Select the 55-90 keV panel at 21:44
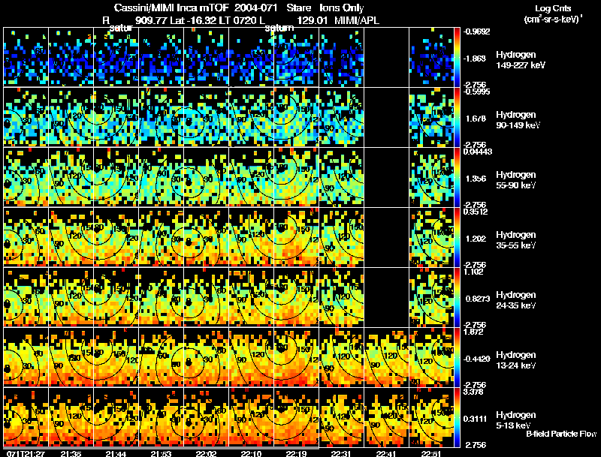Viewport: 601px width, 457px height. [x=116, y=177]
